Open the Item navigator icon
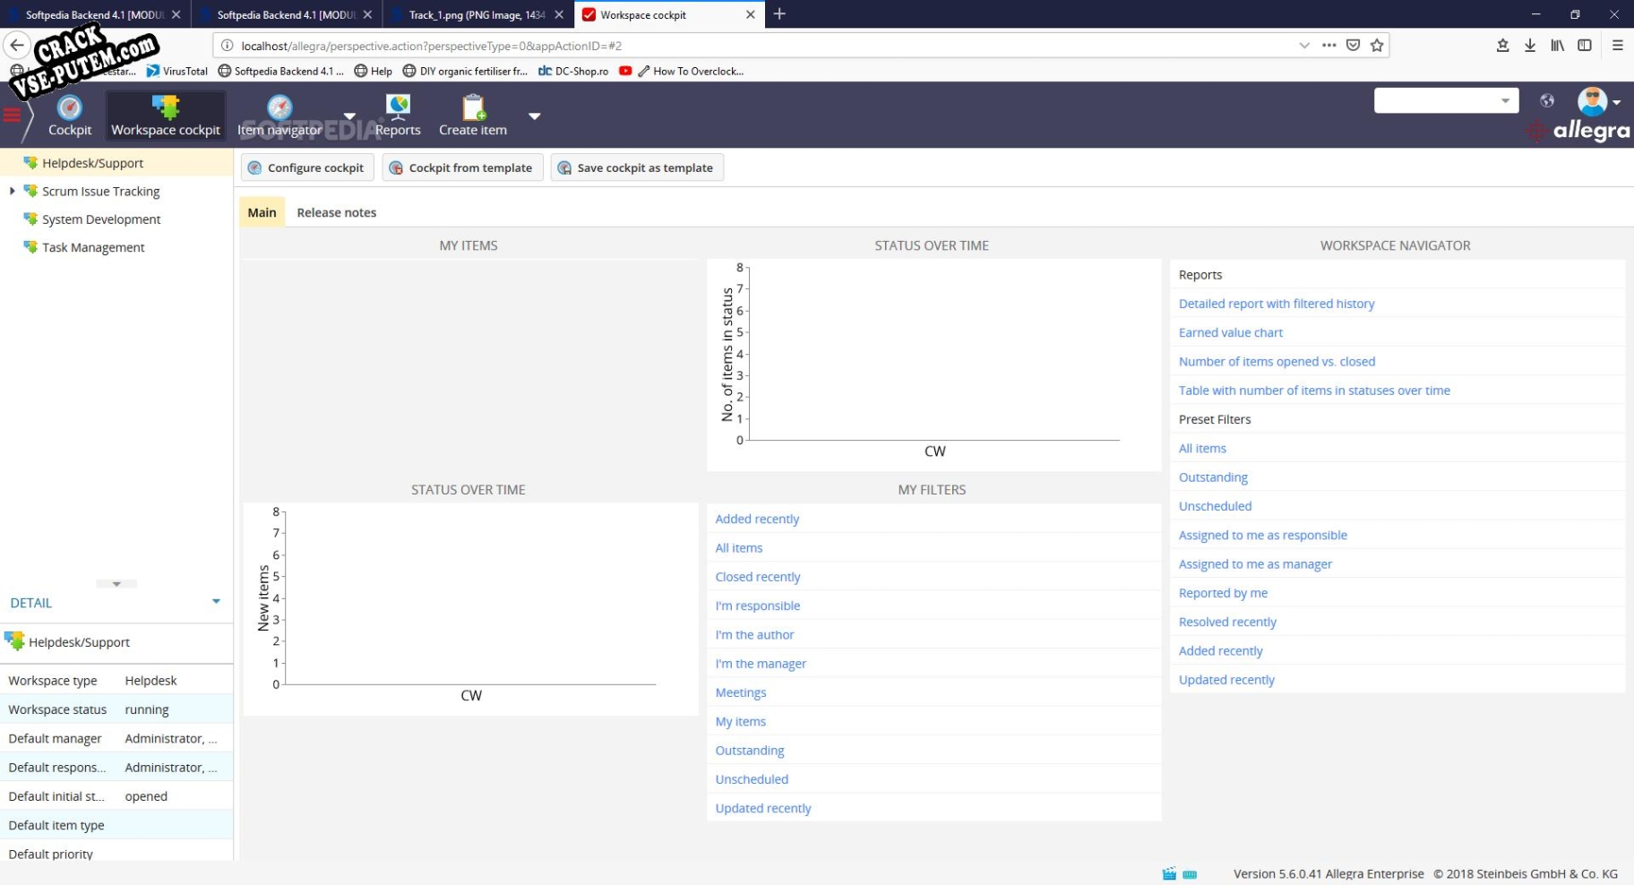Screen dimensions: 1634x885 (x=279, y=107)
